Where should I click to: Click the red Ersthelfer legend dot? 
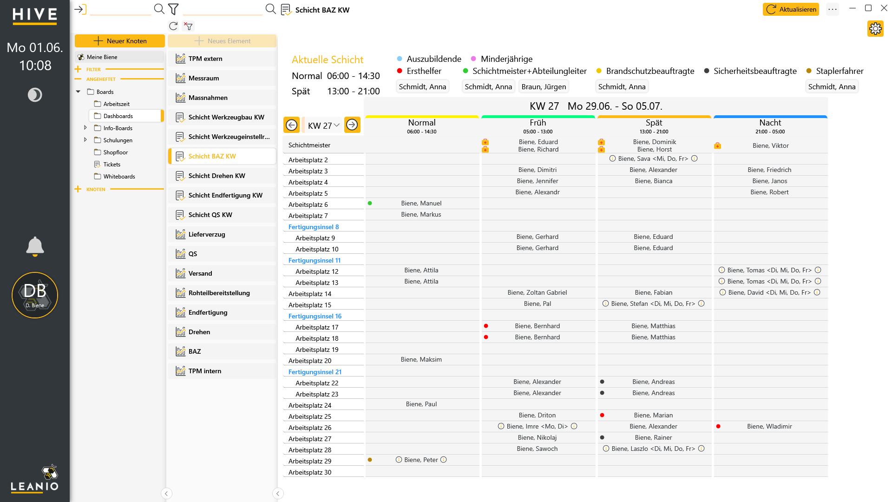tap(400, 71)
